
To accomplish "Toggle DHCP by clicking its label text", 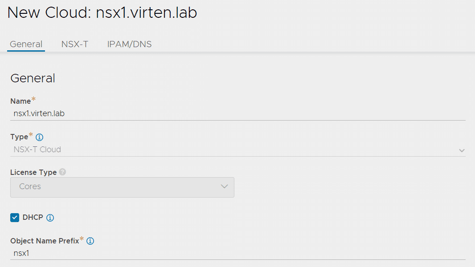I will point(33,218).
